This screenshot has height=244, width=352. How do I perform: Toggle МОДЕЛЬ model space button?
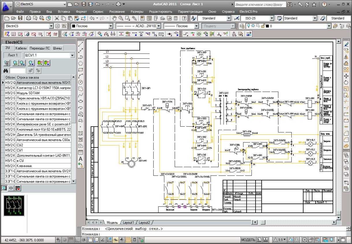tap(248, 240)
